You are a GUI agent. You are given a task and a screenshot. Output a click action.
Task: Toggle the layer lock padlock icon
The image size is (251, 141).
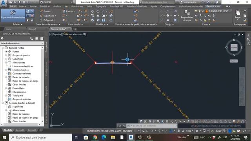pyautogui.click(x=202, y=11)
